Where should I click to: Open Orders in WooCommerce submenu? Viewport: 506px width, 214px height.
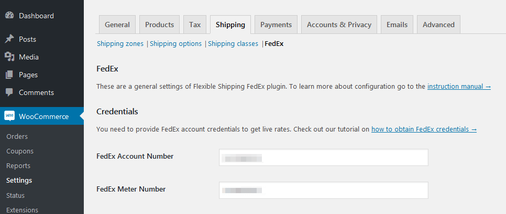click(17, 137)
